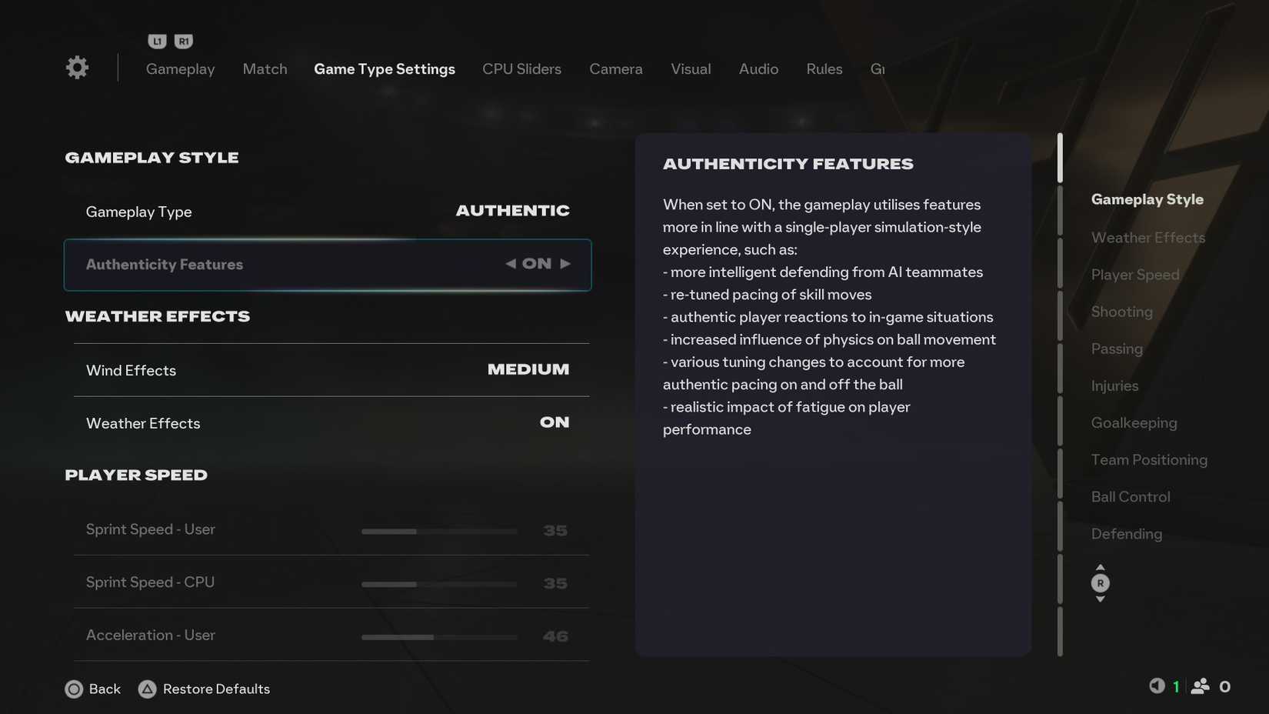
Task: Select Passing in the right sidebar
Action: 1117,348
